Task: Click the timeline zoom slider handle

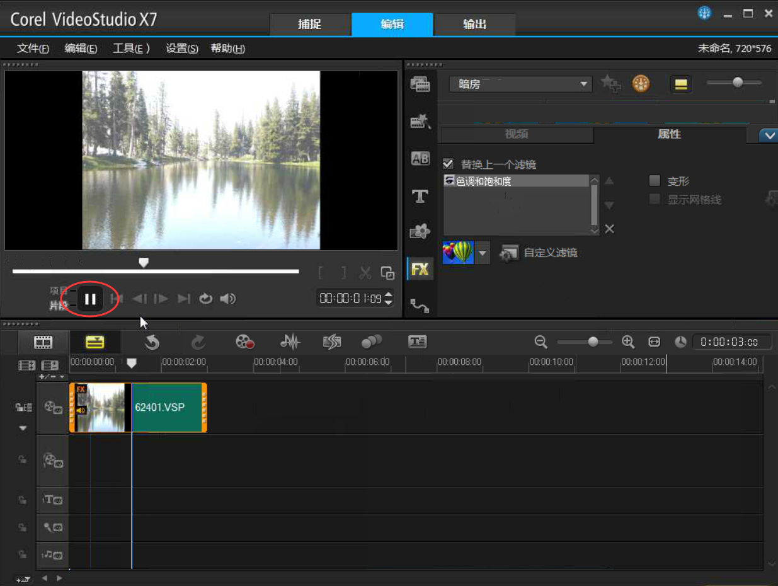Action: [593, 342]
